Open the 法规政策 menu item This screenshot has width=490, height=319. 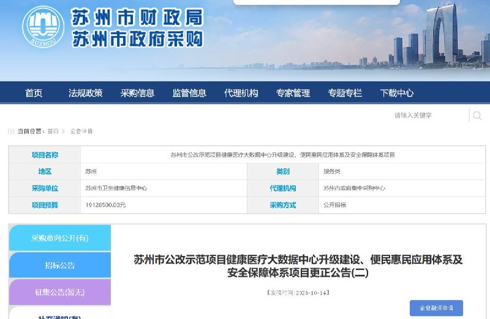coord(85,93)
